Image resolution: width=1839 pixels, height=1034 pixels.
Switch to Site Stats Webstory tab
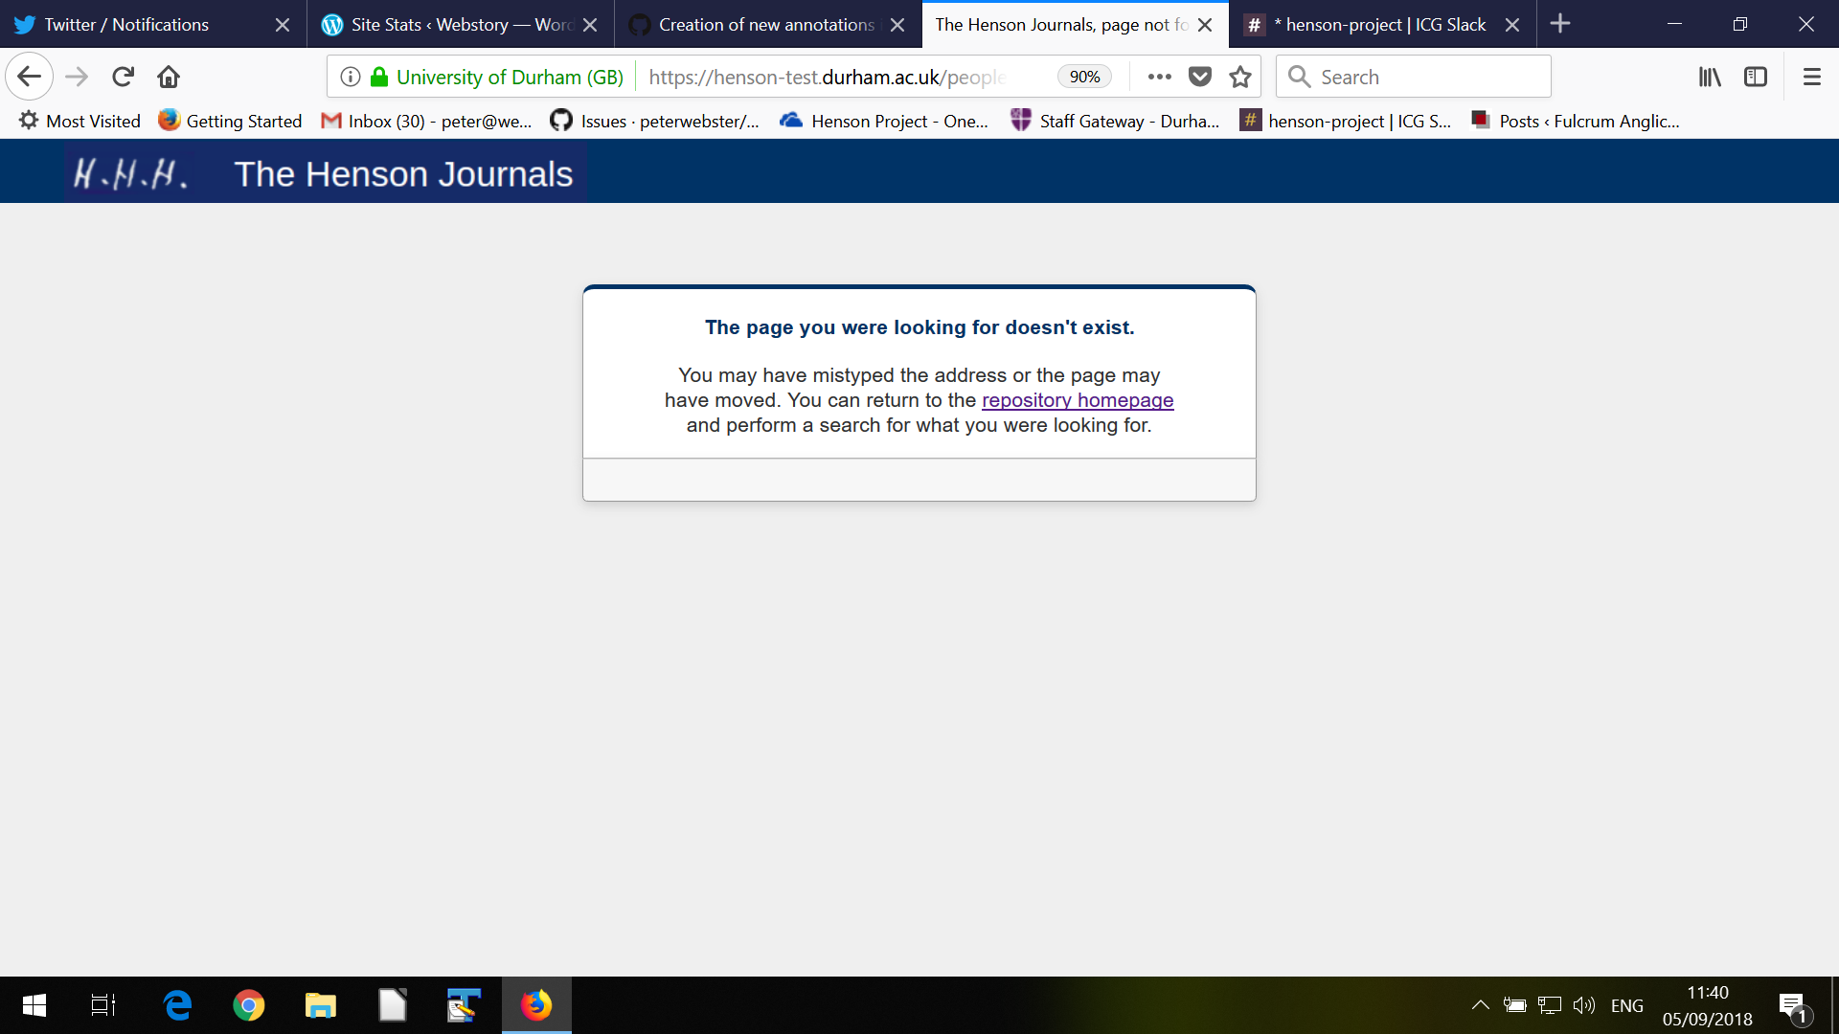click(x=450, y=25)
